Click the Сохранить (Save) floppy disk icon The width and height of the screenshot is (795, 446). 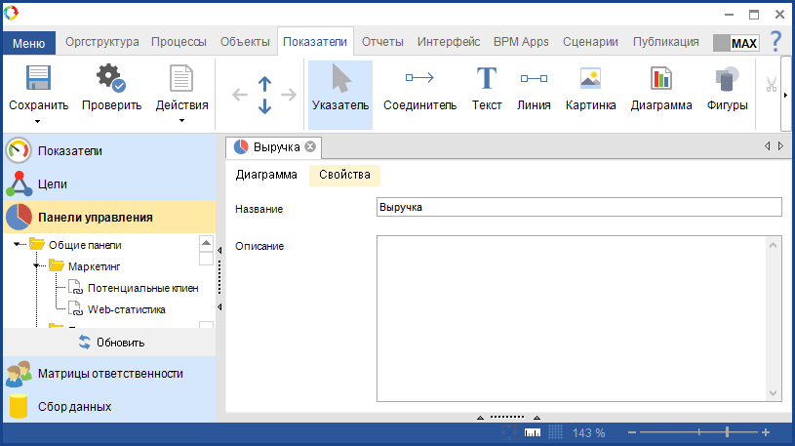coord(38,80)
